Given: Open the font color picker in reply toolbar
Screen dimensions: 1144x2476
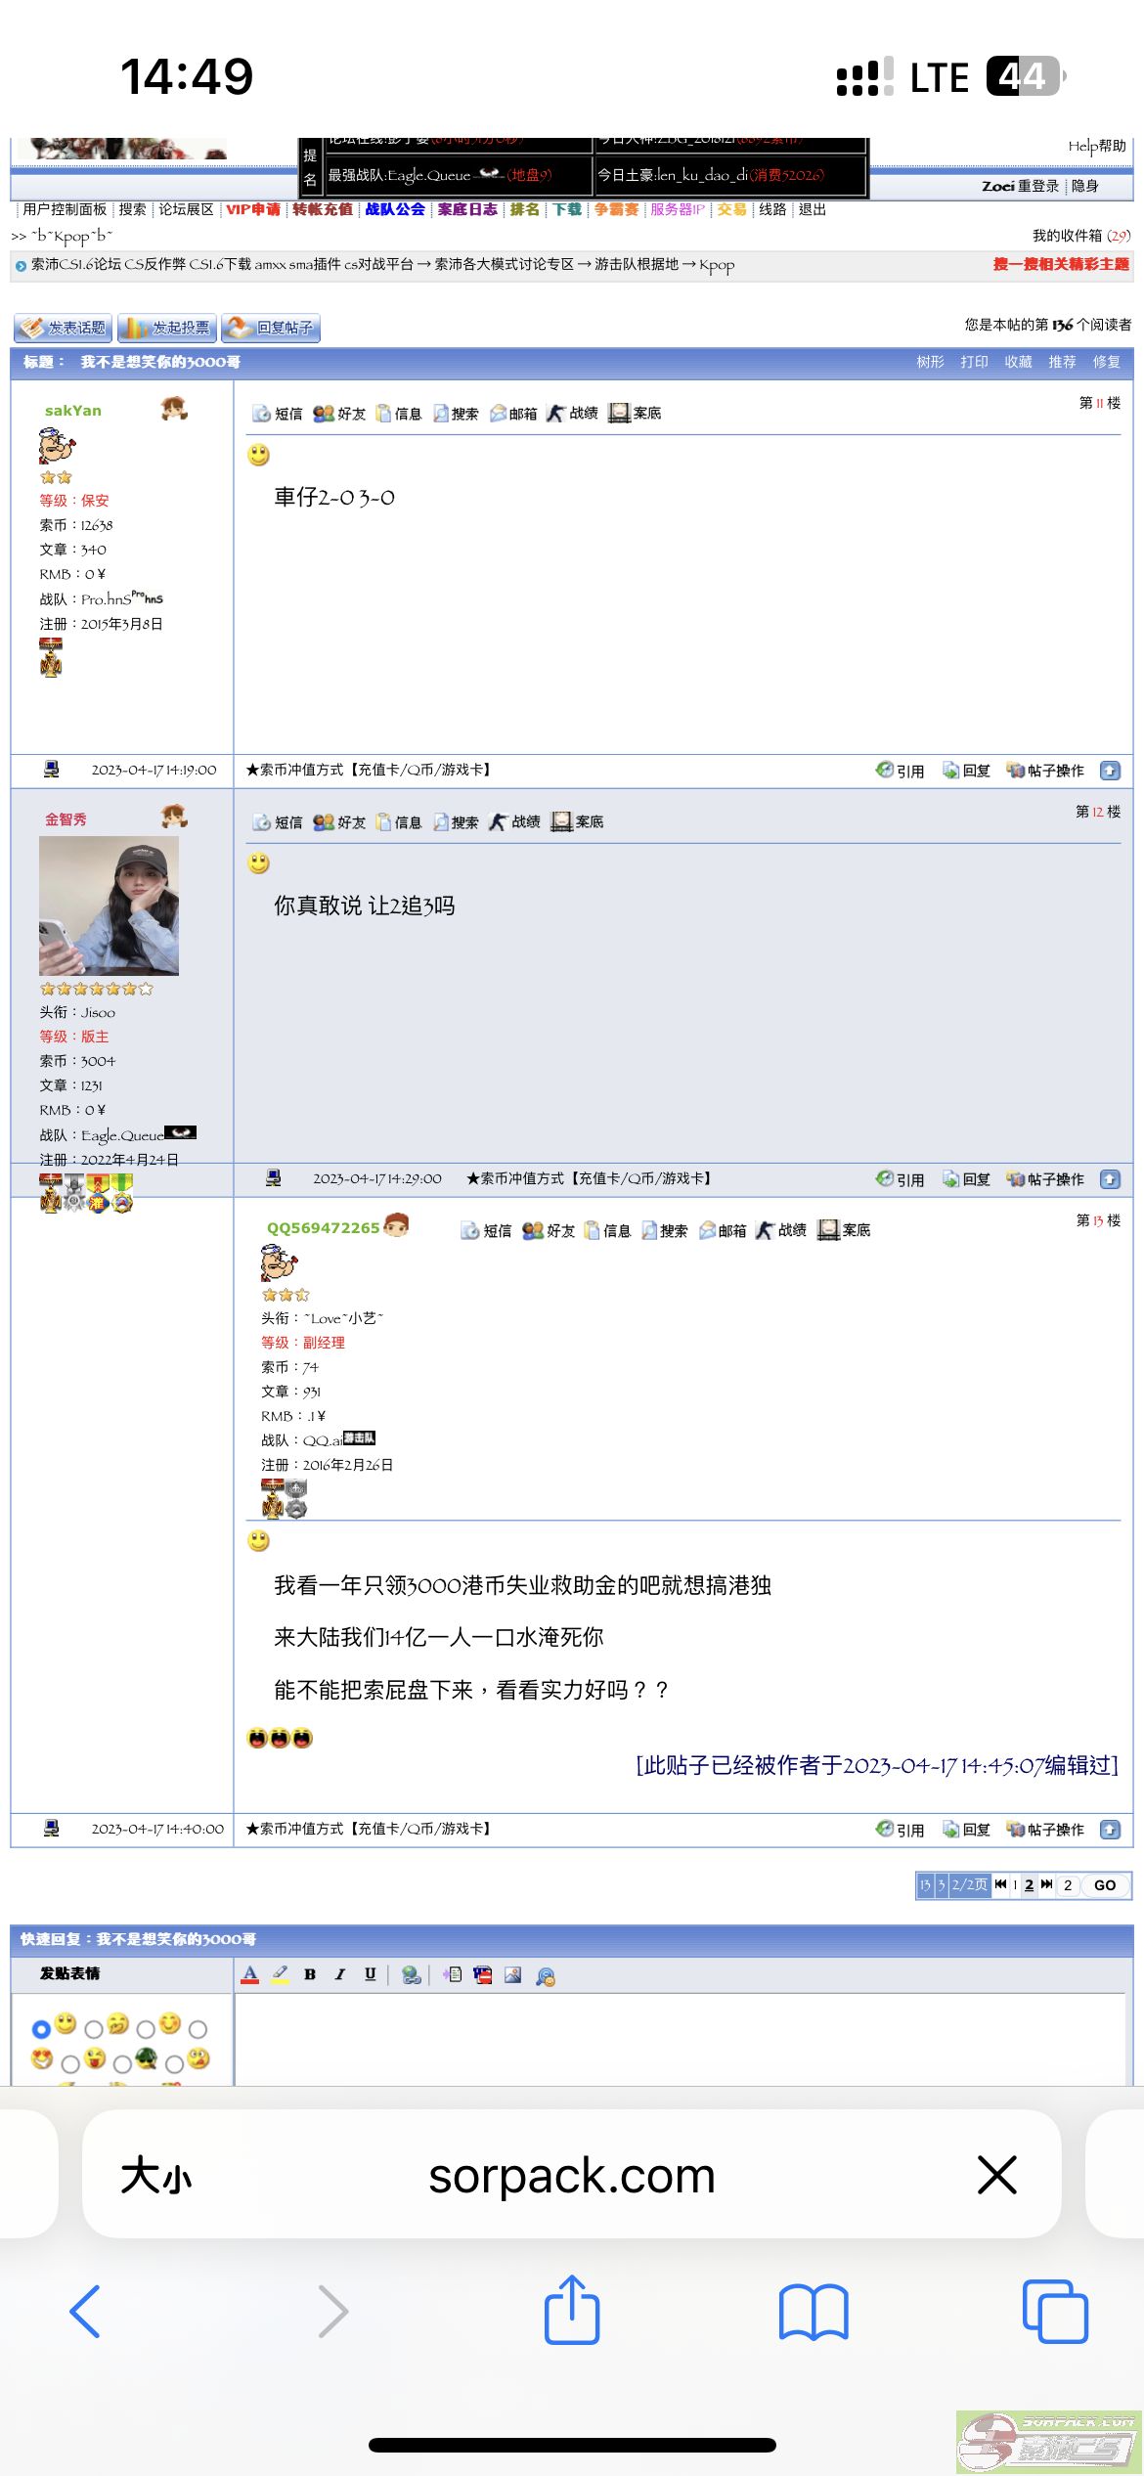Looking at the screenshot, I should point(250,1974).
